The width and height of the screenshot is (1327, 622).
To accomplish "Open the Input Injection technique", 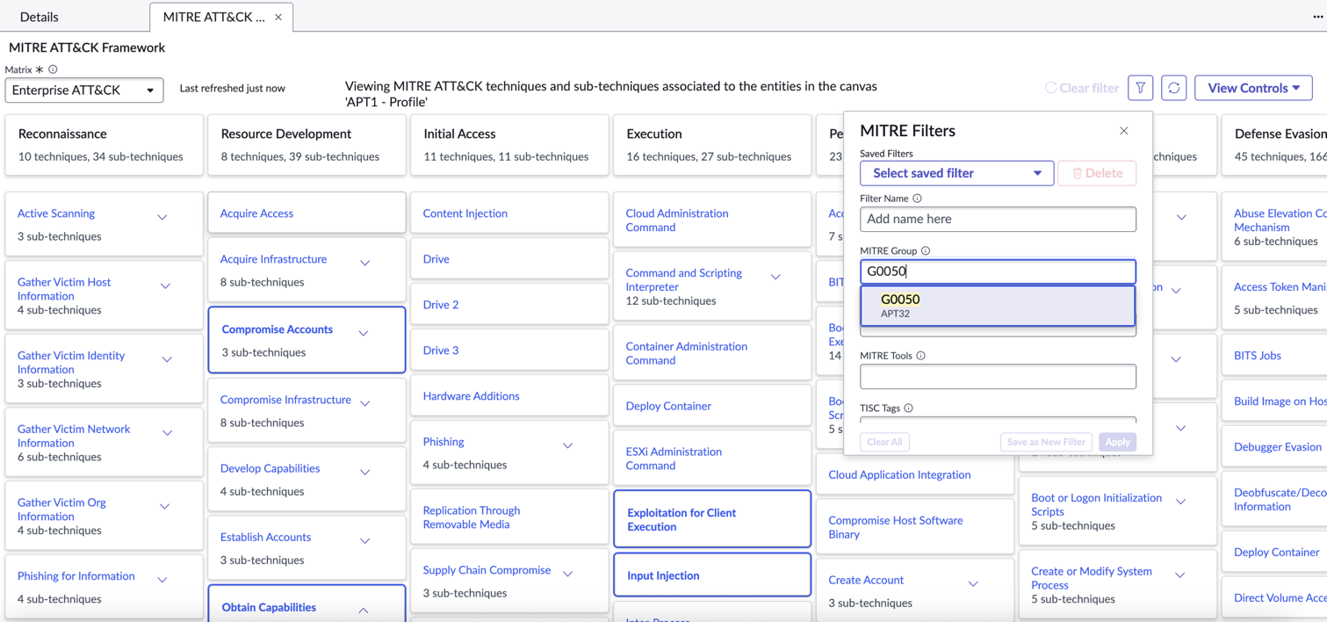I will click(663, 575).
